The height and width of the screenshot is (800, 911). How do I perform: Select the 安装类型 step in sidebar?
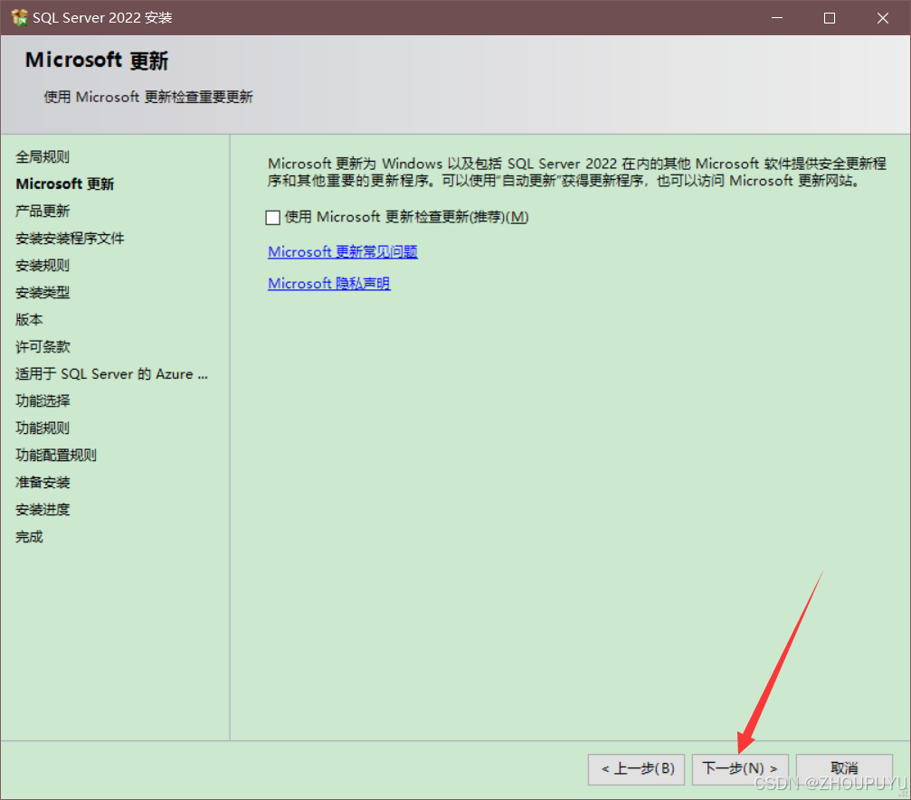pyautogui.click(x=43, y=293)
